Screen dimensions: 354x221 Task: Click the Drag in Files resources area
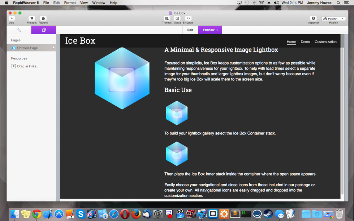(x=25, y=66)
